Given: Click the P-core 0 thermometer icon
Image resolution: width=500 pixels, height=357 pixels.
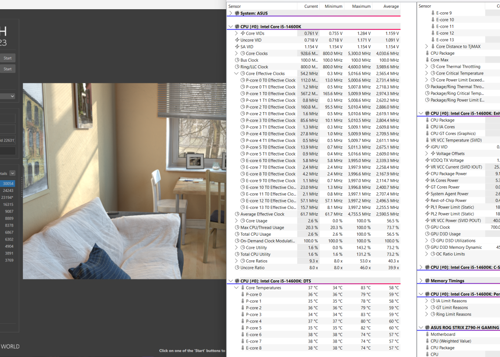Looking at the screenshot, I should tap(243, 294).
